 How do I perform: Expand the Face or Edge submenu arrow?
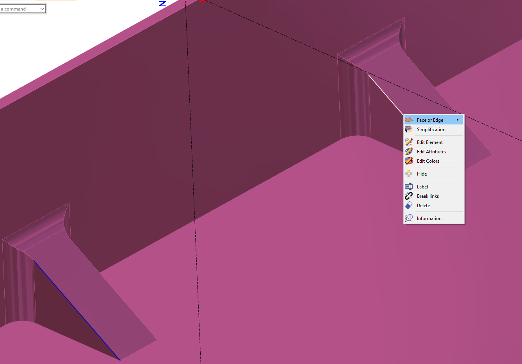(457, 120)
